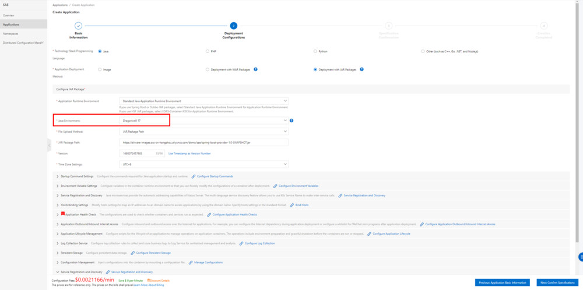Viewport: 583px width, 290px height.
Task: Click the Applications breadcrumb link
Action: point(60,5)
